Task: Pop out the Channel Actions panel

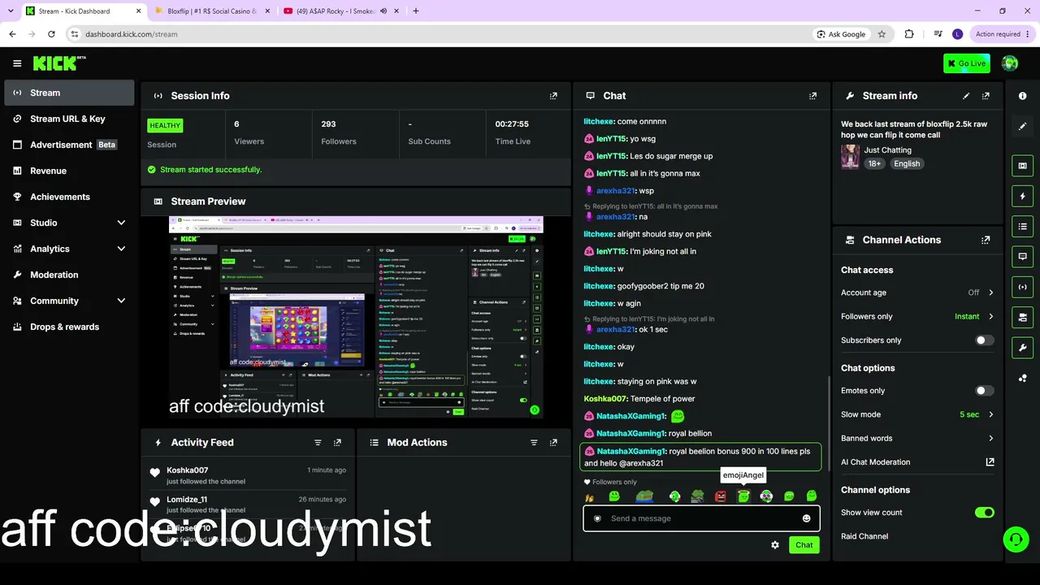Action: (x=986, y=240)
